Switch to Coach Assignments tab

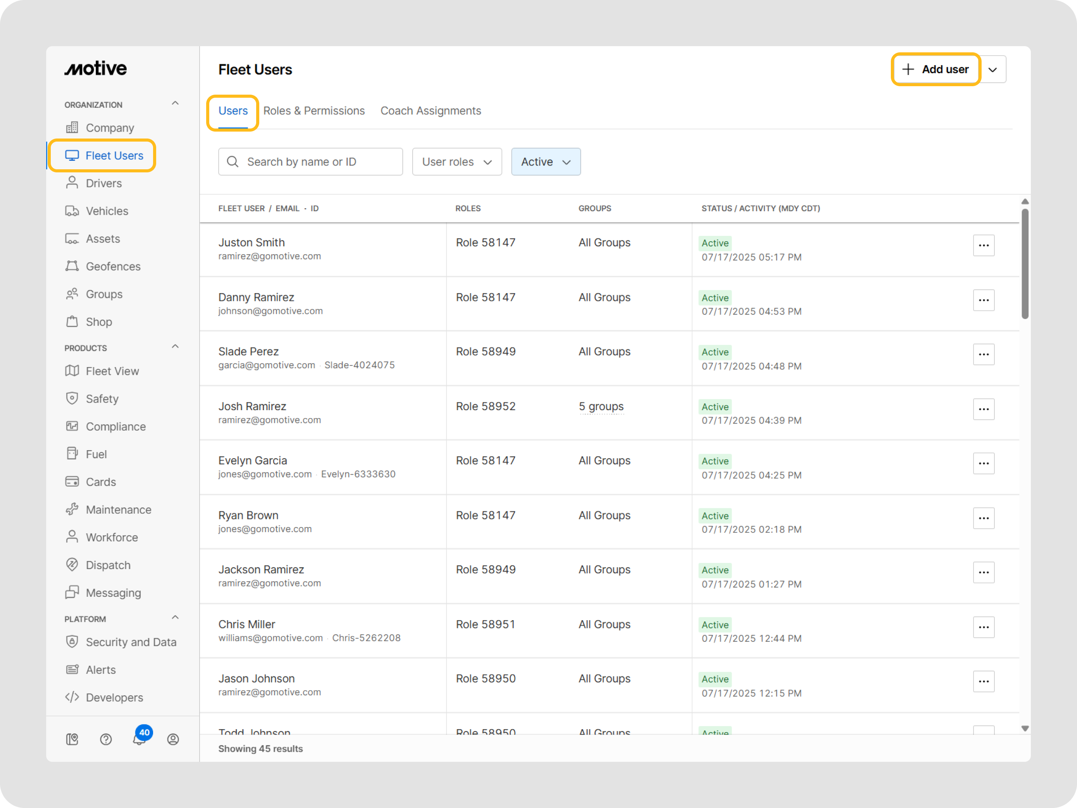coord(430,110)
